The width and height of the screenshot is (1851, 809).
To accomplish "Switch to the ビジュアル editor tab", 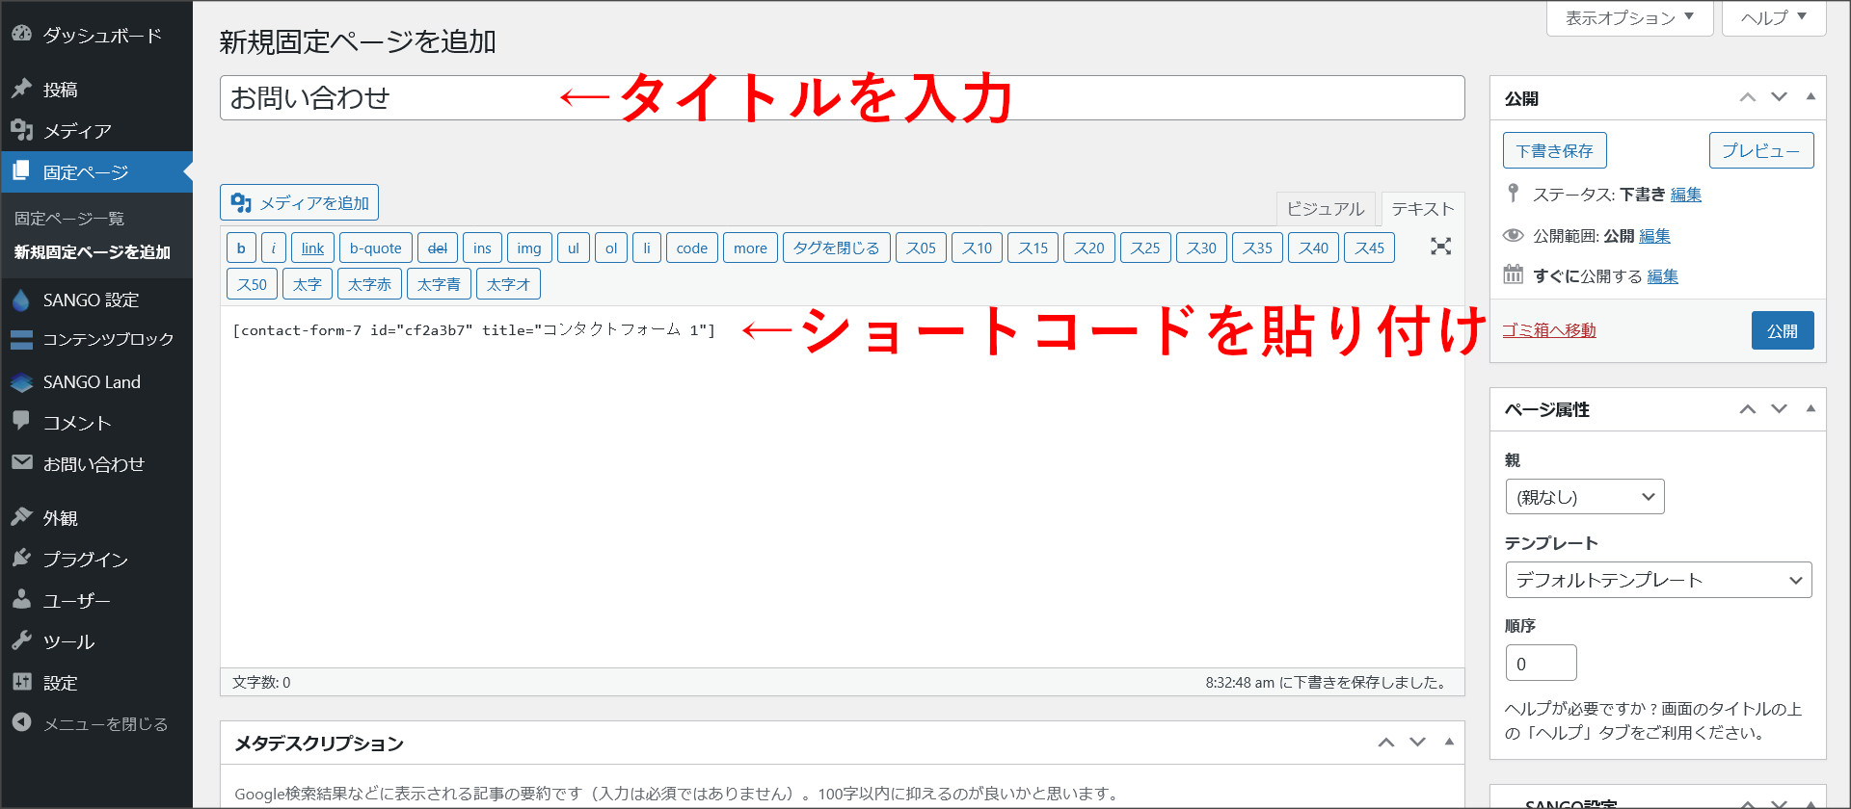I will pyautogui.click(x=1326, y=209).
